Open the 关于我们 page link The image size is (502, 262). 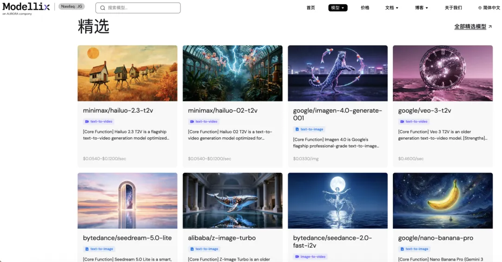[x=453, y=8]
